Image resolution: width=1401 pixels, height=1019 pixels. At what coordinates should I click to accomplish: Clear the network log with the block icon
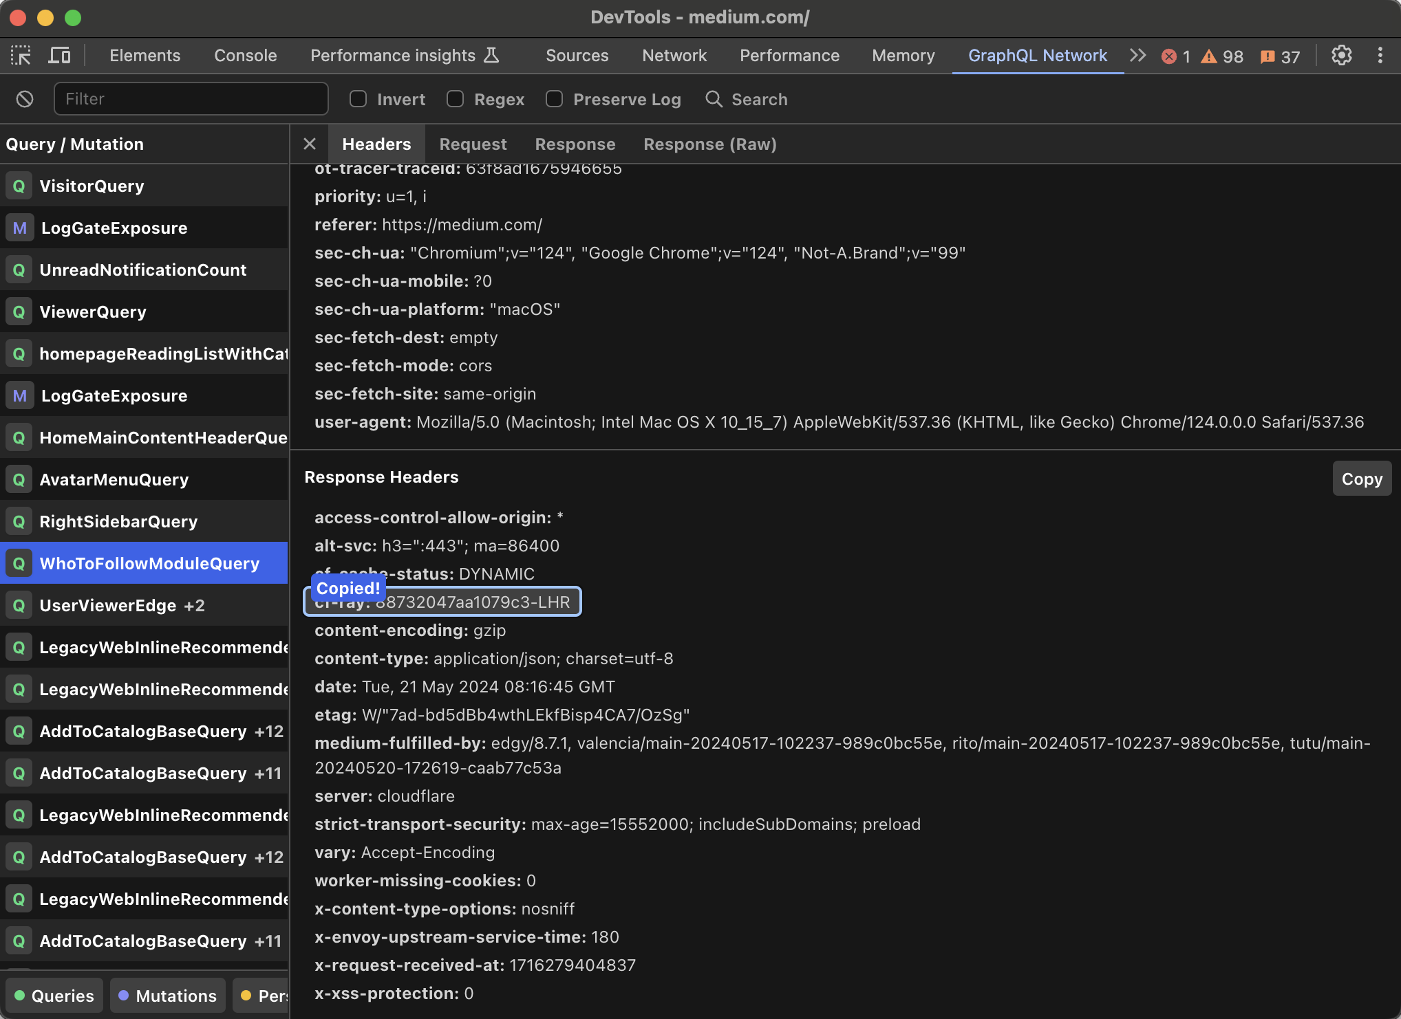click(25, 99)
